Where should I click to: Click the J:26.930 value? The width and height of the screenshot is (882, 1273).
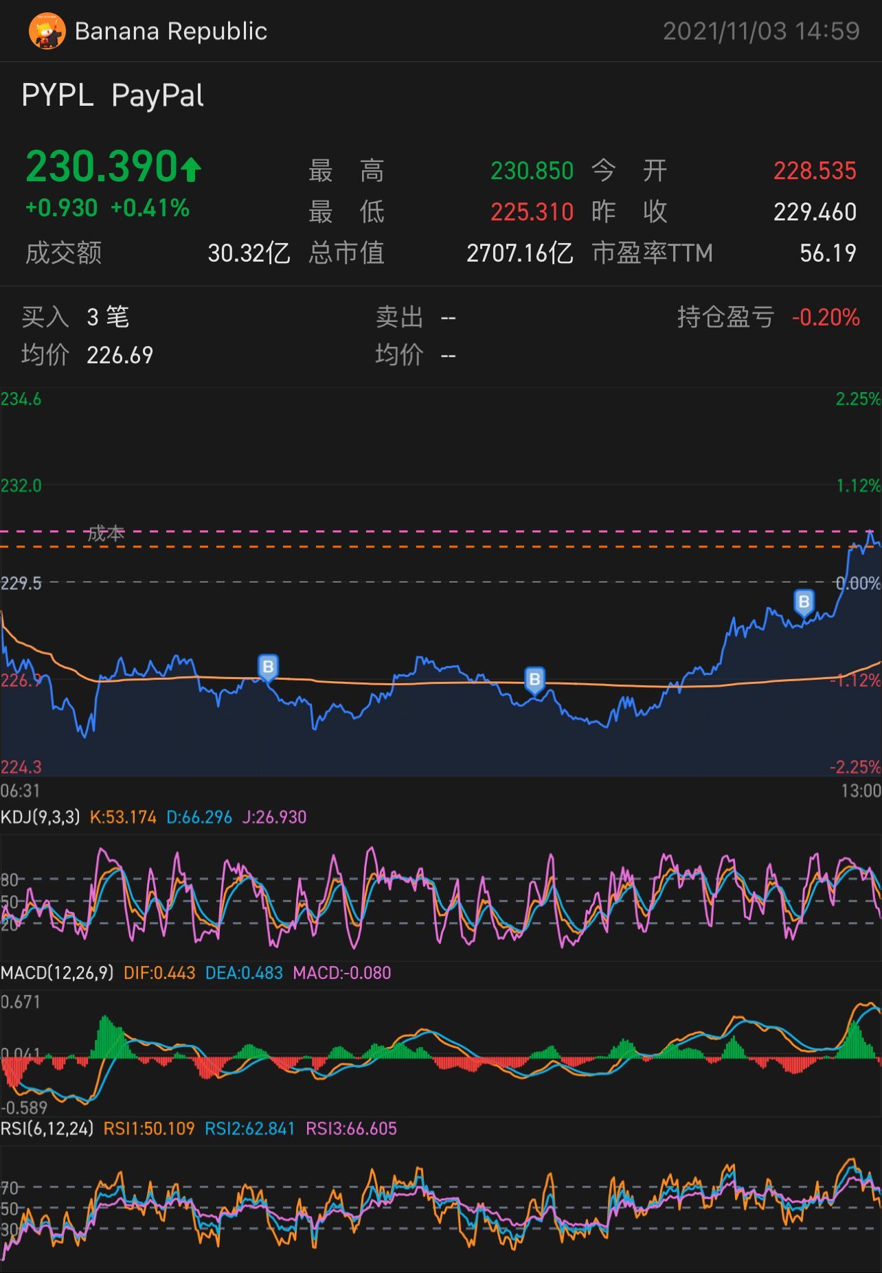(274, 817)
